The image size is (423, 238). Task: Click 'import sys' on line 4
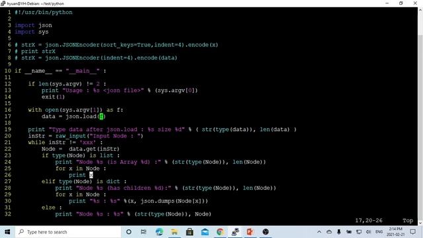(x=32, y=32)
